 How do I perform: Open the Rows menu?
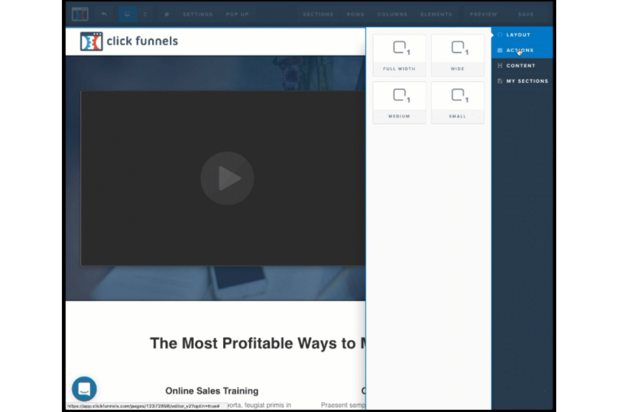click(x=355, y=14)
